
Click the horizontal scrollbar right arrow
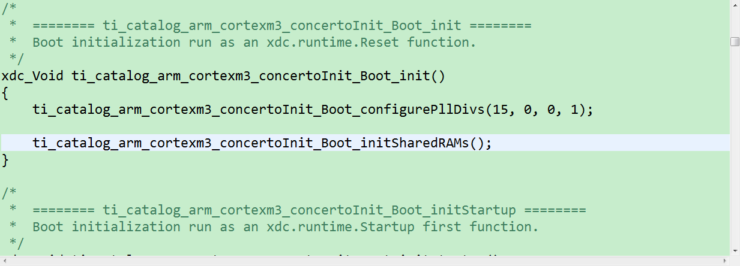coord(725,261)
